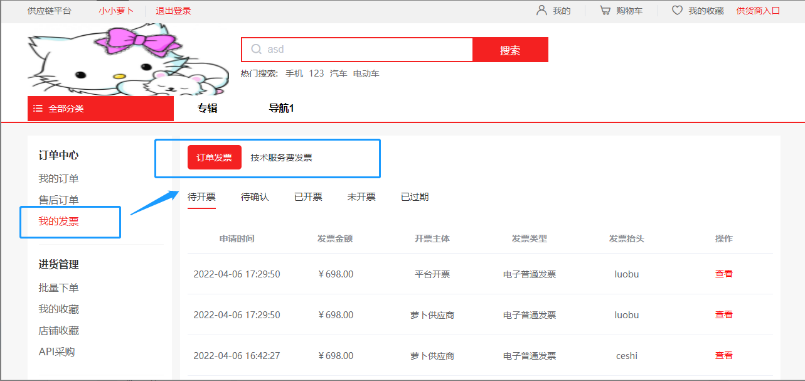Open 我的订单 in the sidebar

(x=58, y=179)
